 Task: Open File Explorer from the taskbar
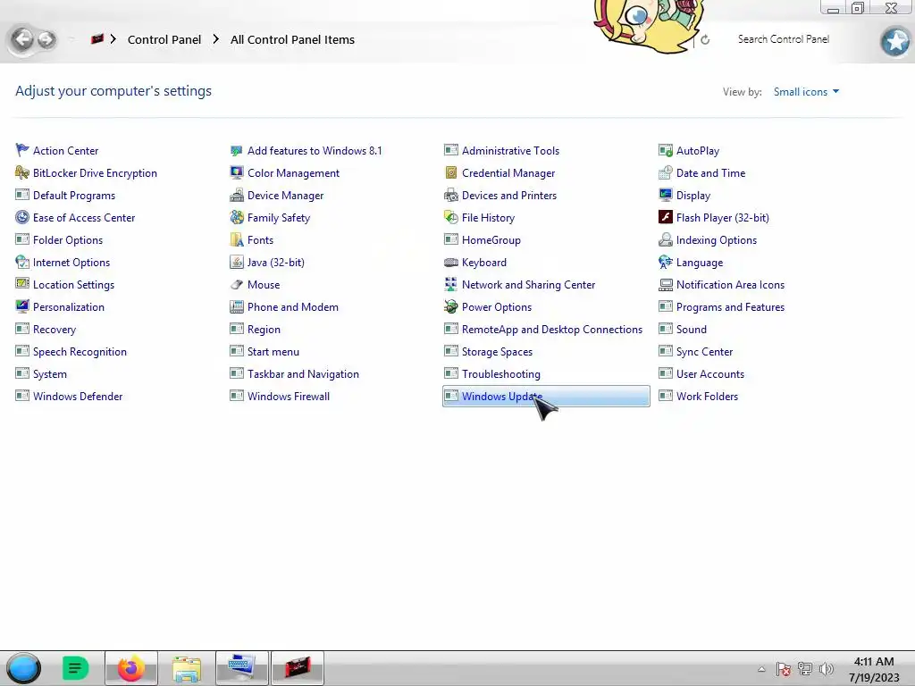(187, 668)
